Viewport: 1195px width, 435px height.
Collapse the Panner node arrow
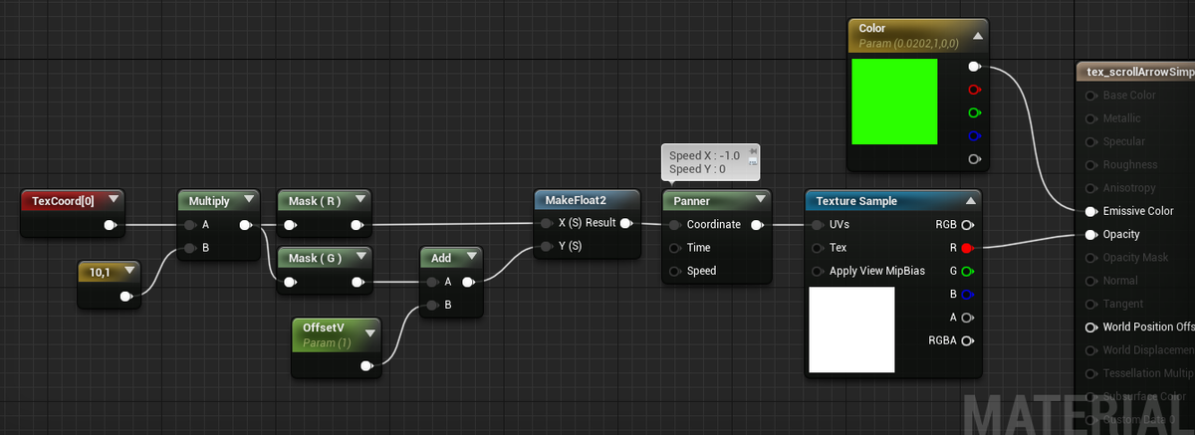pyautogui.click(x=761, y=200)
